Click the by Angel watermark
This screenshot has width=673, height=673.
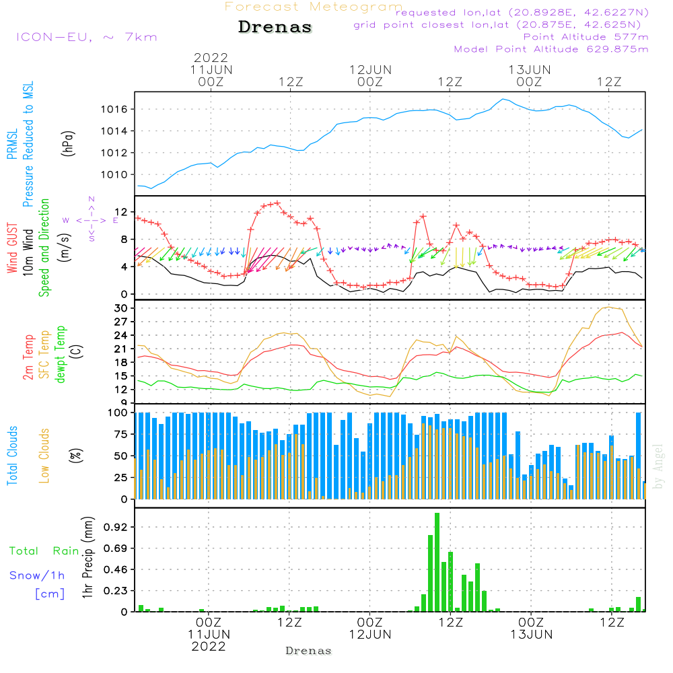click(x=659, y=466)
